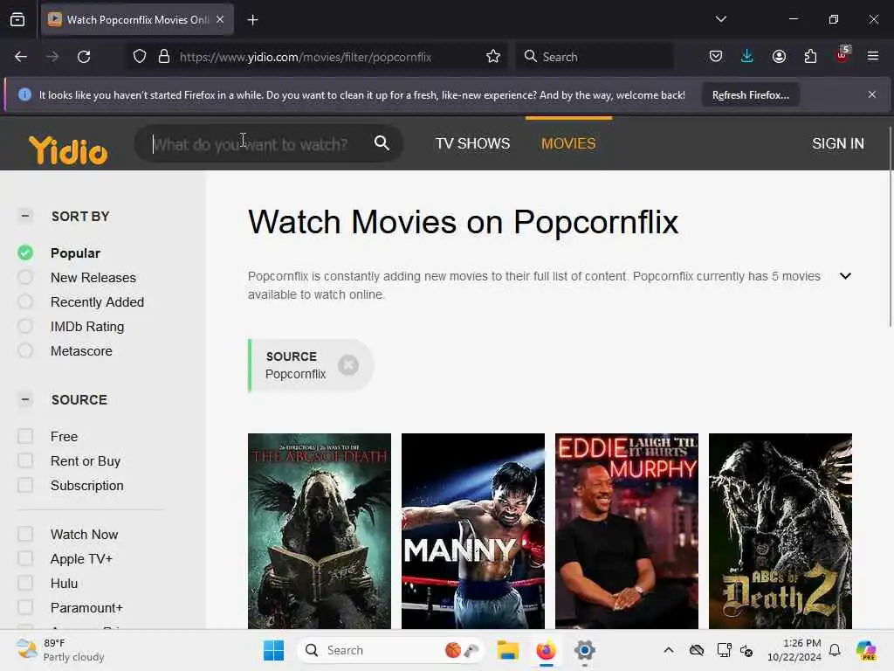The width and height of the screenshot is (894, 671).
Task: Collapse the SORT BY section
Action: [25, 216]
